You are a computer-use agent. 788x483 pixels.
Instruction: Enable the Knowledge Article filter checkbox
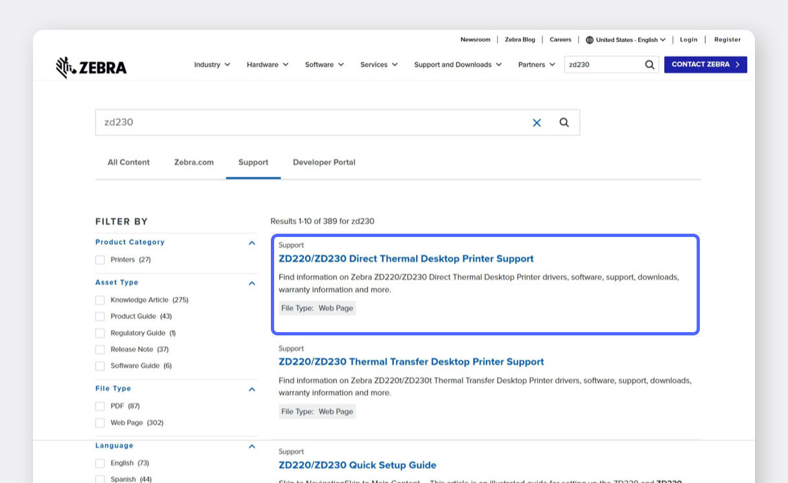click(x=100, y=300)
